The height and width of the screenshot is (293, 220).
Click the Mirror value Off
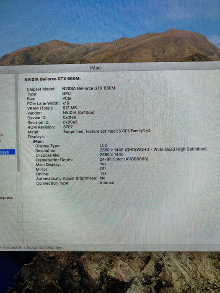103,169
